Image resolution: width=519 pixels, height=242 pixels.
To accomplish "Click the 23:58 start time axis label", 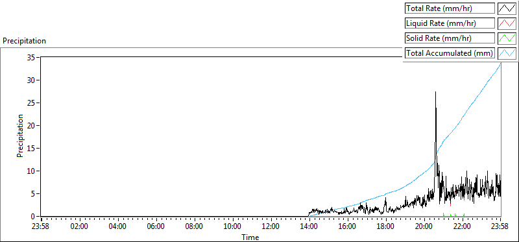I will [x=41, y=227].
